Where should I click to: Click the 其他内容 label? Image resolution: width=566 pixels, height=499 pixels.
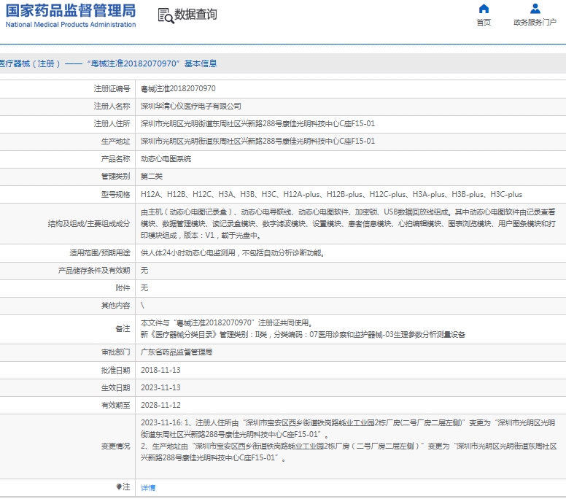click(115, 306)
